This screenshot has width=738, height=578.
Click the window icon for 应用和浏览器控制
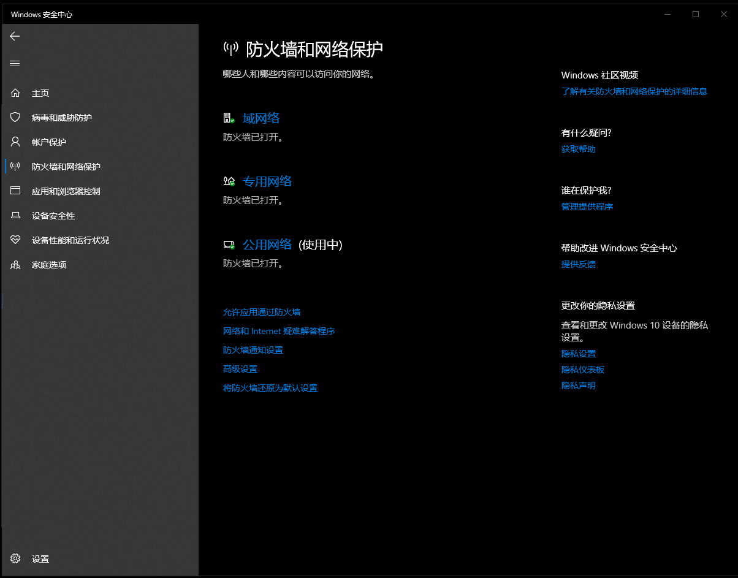click(15, 191)
